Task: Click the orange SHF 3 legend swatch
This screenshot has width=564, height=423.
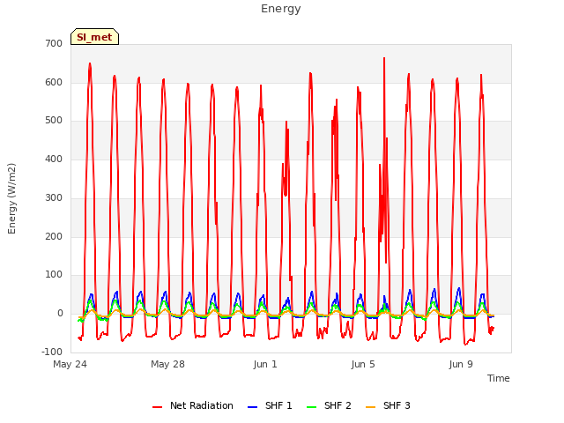Action: tap(370, 407)
